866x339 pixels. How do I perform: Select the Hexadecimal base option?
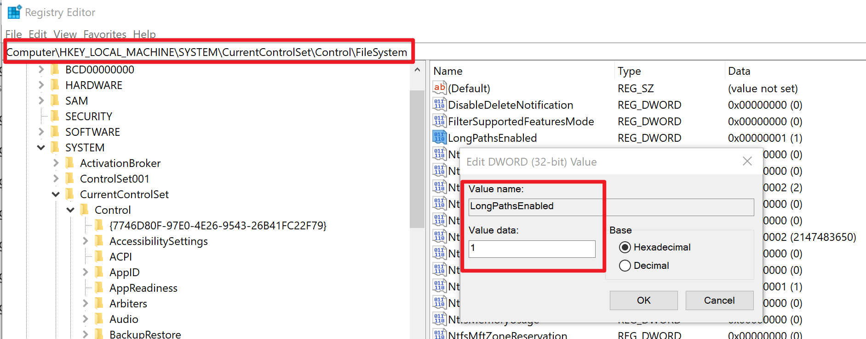pos(625,247)
